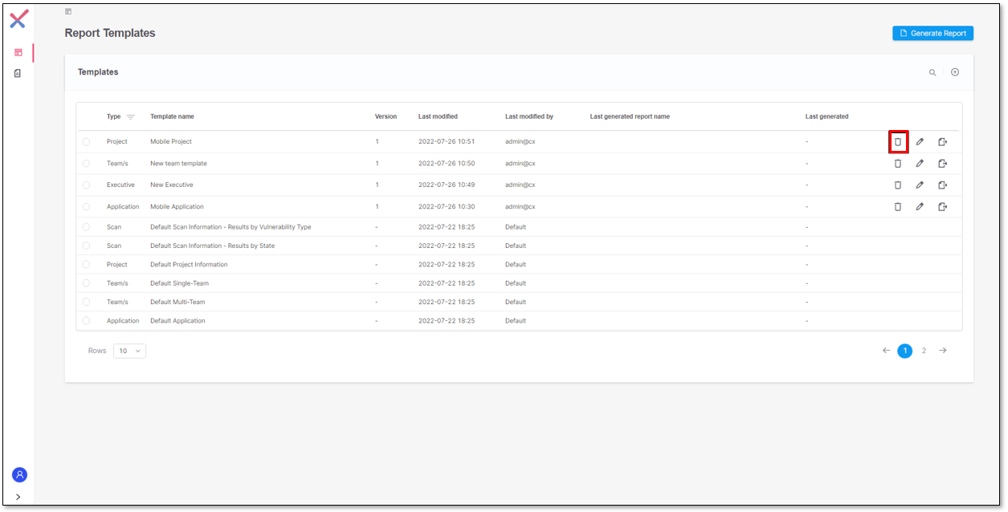
Task: Open the Type column filter
Action: point(131,117)
